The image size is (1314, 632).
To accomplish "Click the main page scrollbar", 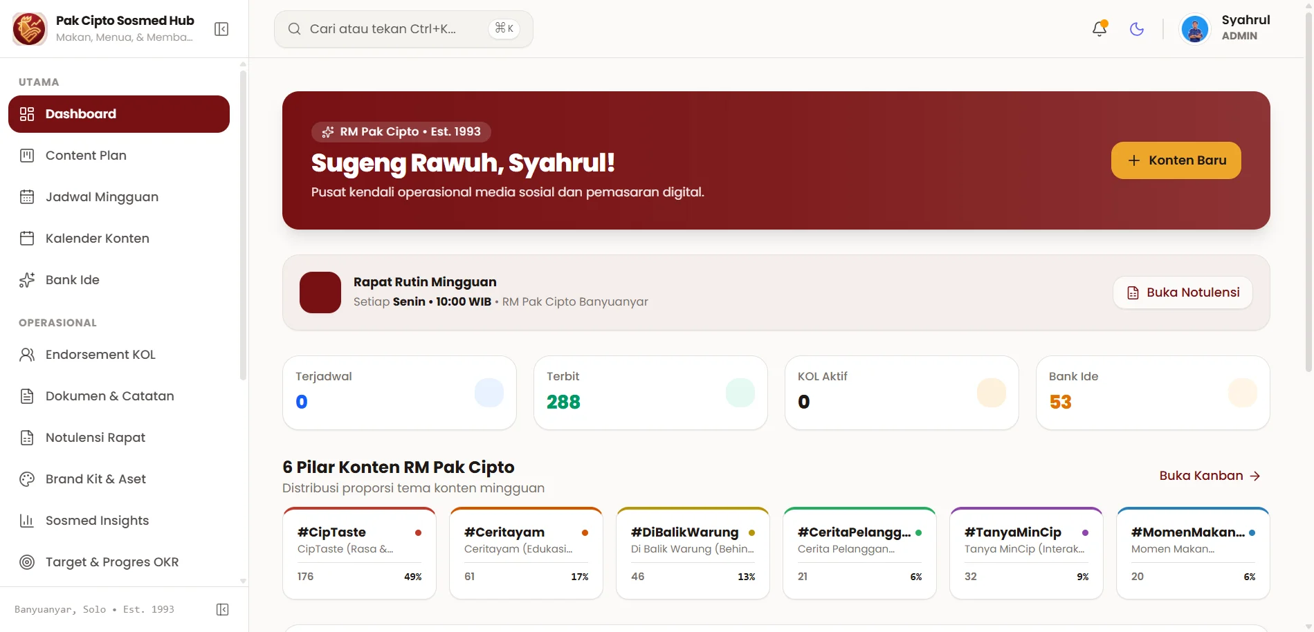I will point(1308,194).
